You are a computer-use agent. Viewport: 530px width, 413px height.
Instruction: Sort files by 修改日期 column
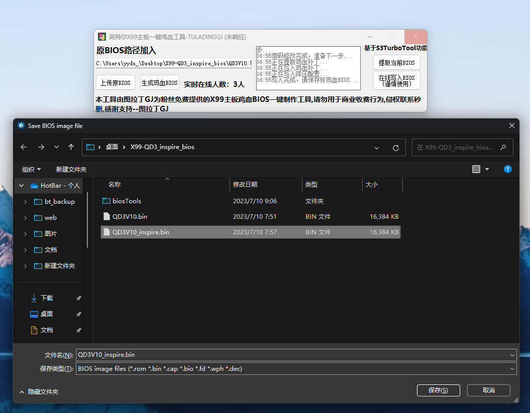pos(245,185)
